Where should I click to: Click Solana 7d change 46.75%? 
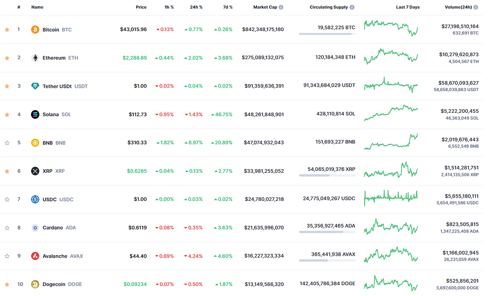pyautogui.click(x=222, y=114)
